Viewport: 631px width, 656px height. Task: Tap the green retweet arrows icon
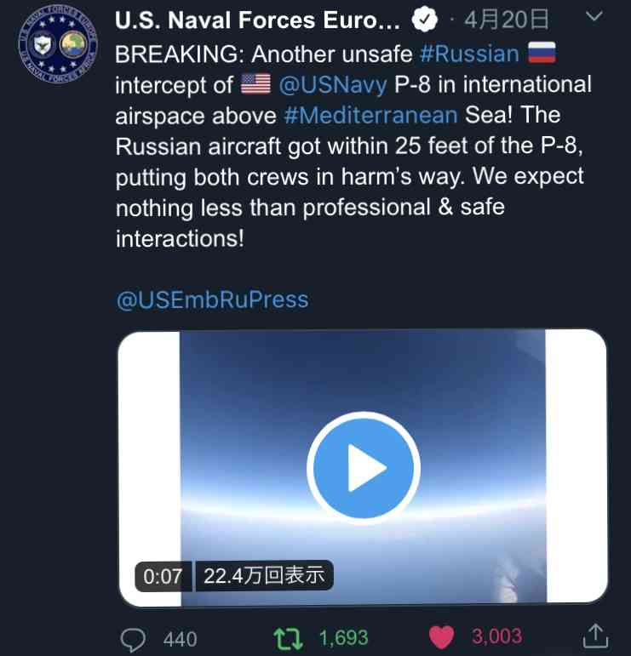(288, 639)
